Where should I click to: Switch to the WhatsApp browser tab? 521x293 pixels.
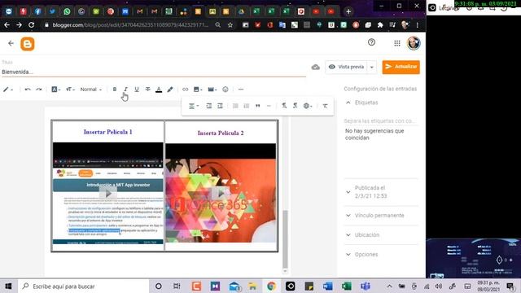[67, 11]
